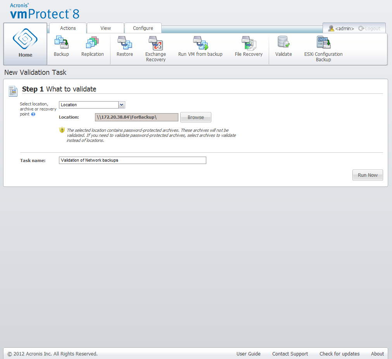Image resolution: width=392 pixels, height=359 pixels.
Task: Switch to the Actions tab
Action: coord(68,28)
